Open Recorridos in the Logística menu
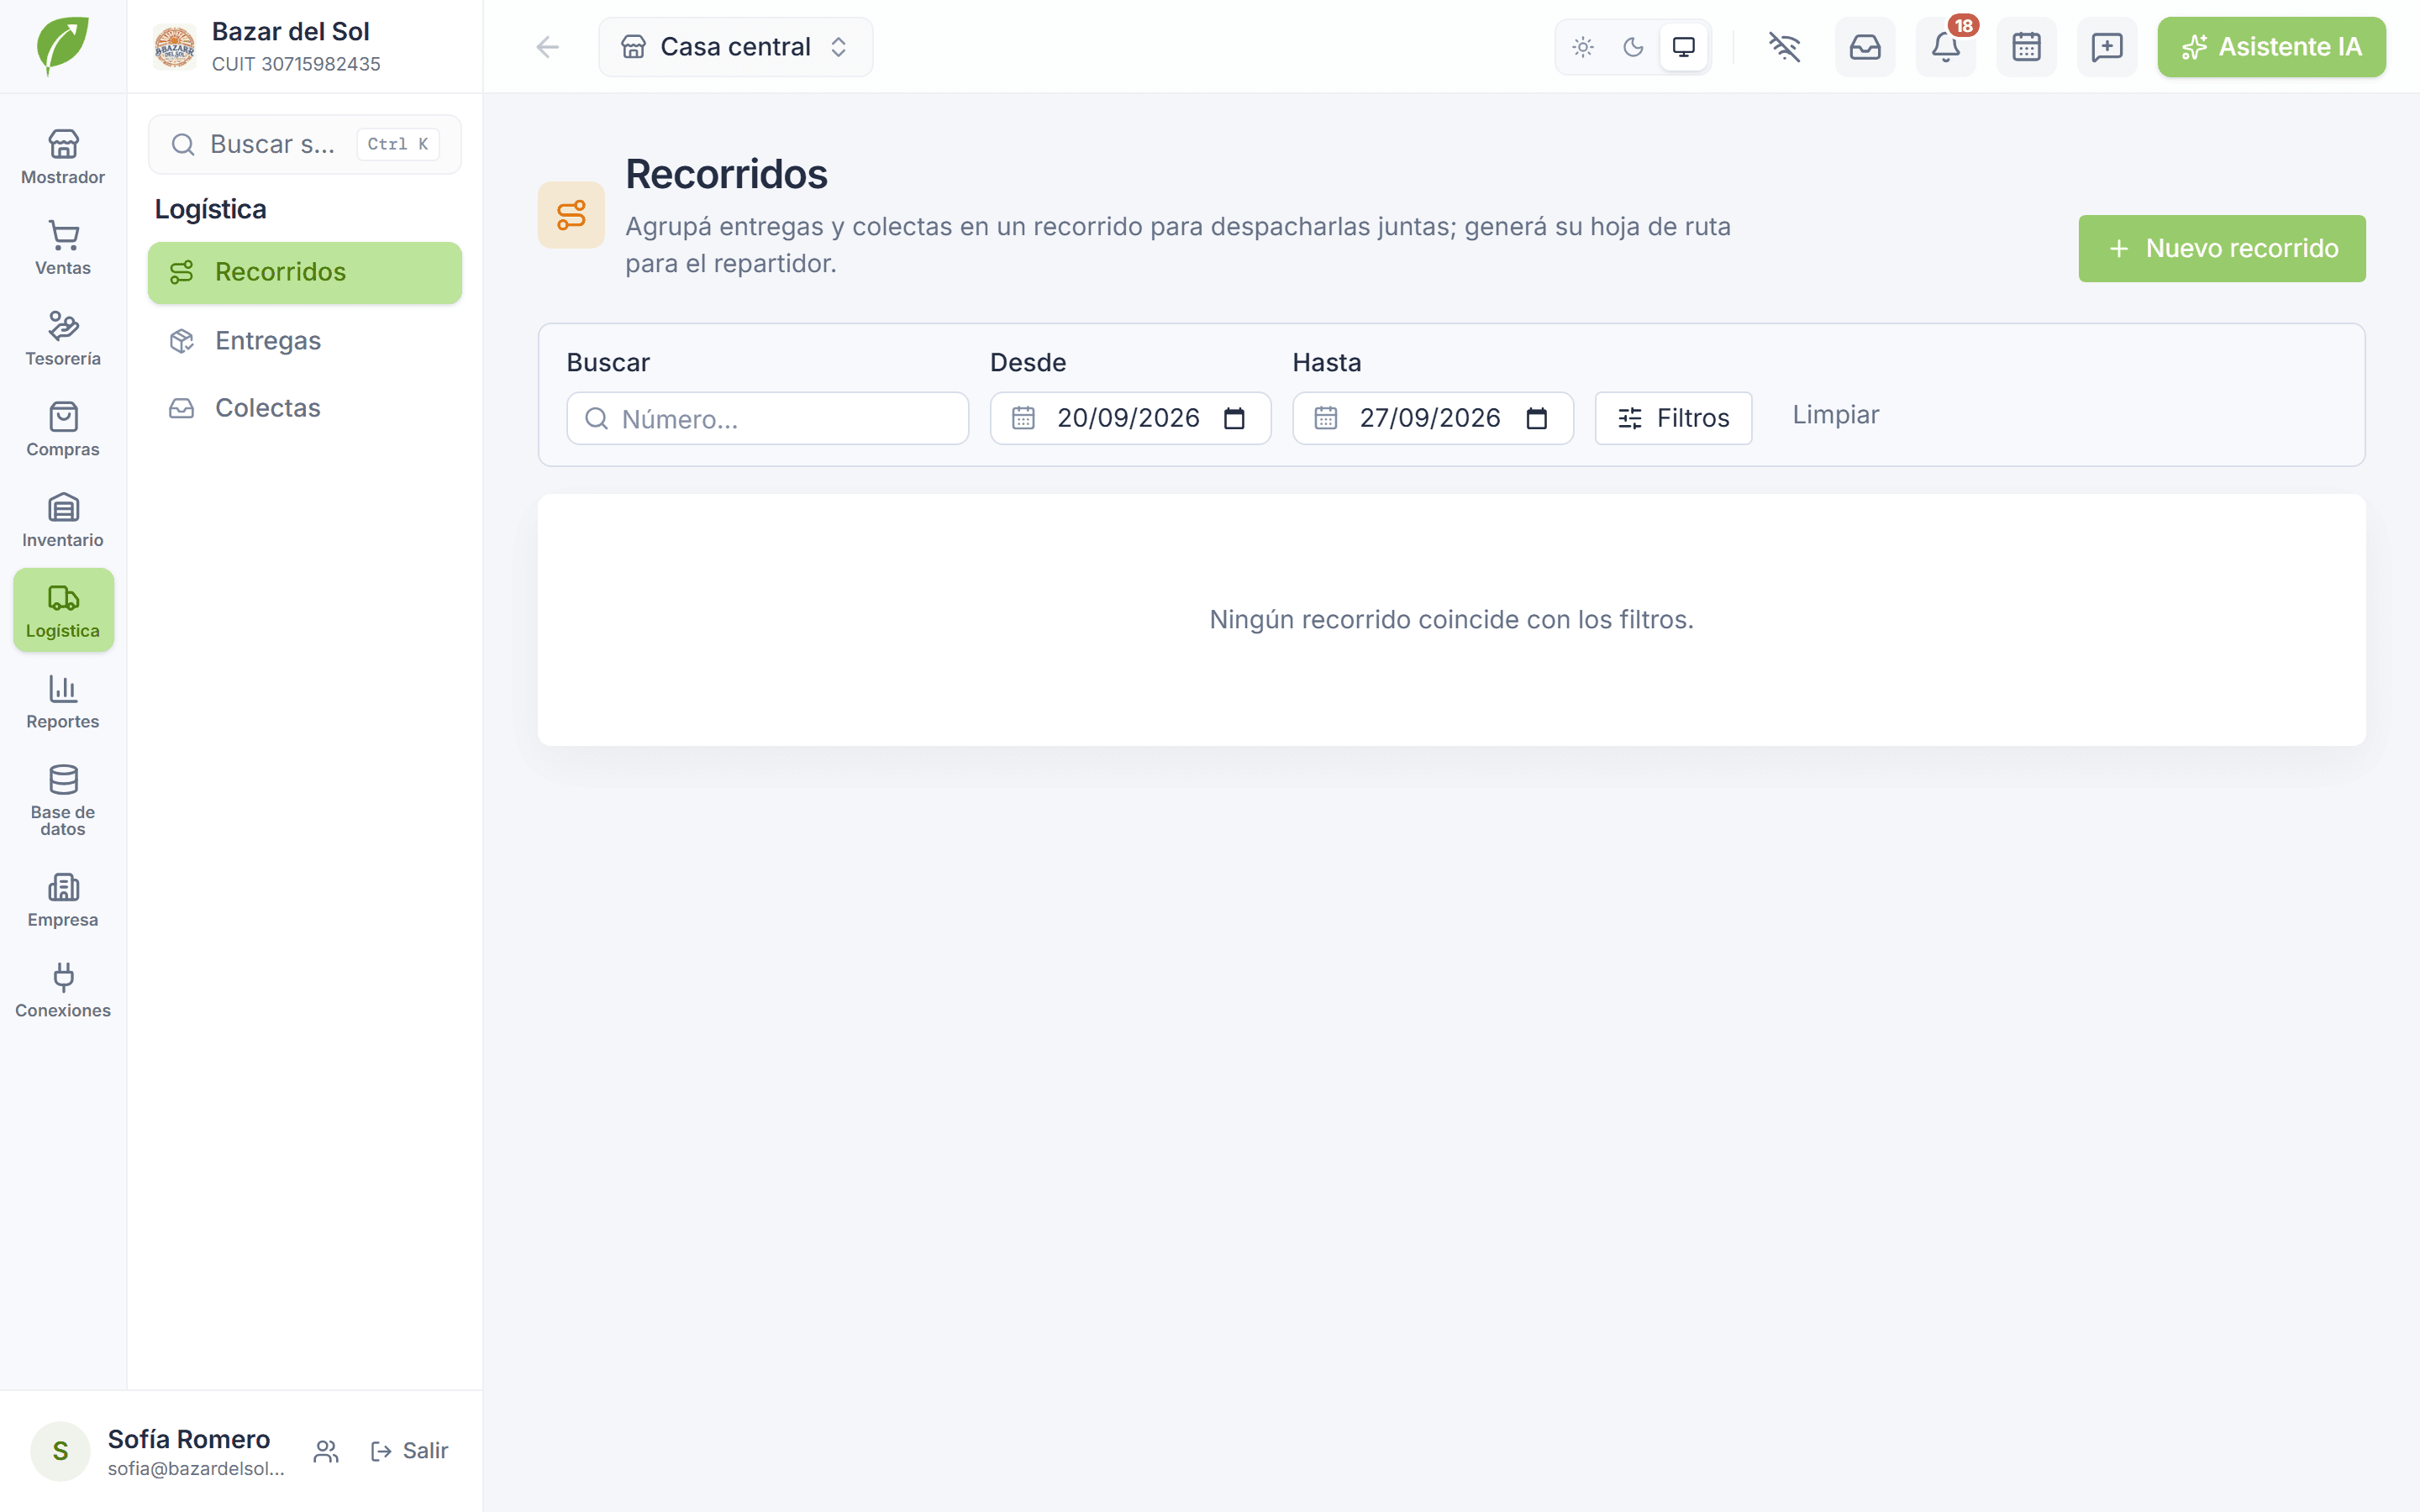 click(x=305, y=272)
